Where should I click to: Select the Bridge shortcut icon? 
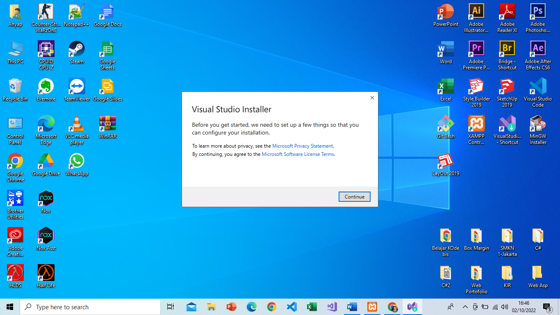(x=507, y=56)
